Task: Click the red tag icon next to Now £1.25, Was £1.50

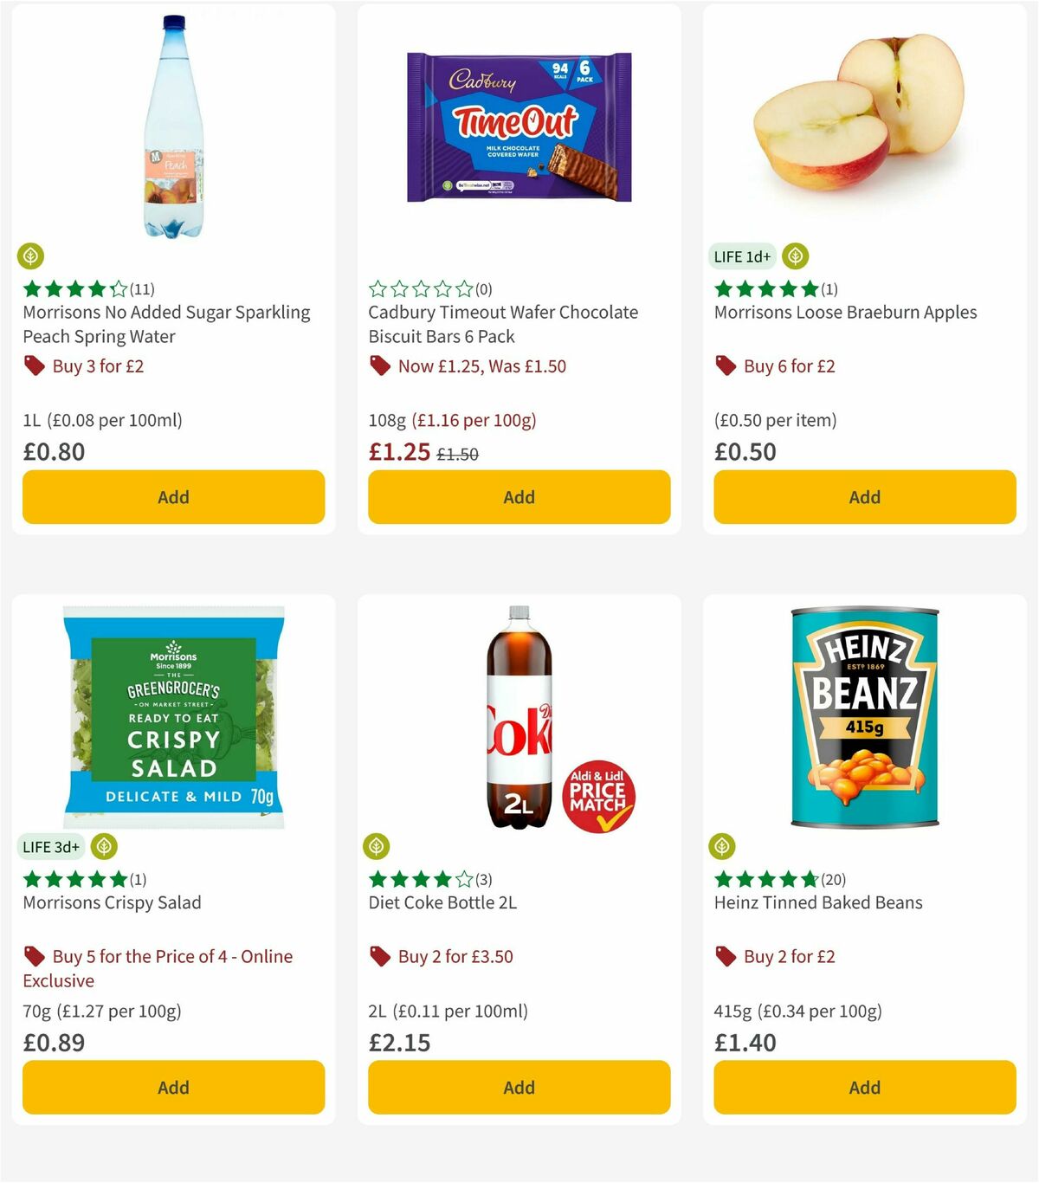Action: click(x=381, y=365)
